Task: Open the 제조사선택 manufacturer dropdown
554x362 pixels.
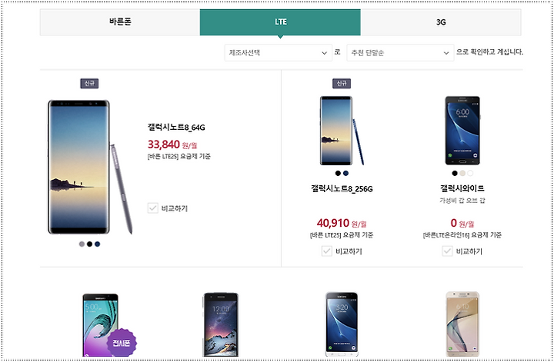Action: click(278, 53)
